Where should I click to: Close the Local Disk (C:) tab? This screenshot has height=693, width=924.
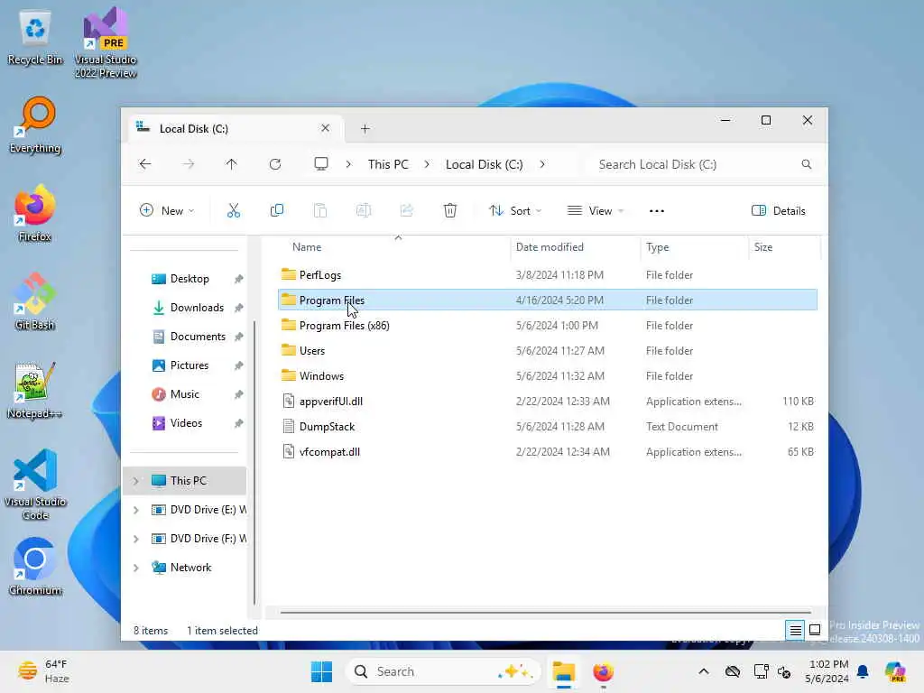pos(325,128)
